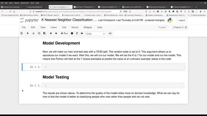This screenshot has height=116, width=207.
Task: Open Firefox Tools menu
Action: point(32,3)
